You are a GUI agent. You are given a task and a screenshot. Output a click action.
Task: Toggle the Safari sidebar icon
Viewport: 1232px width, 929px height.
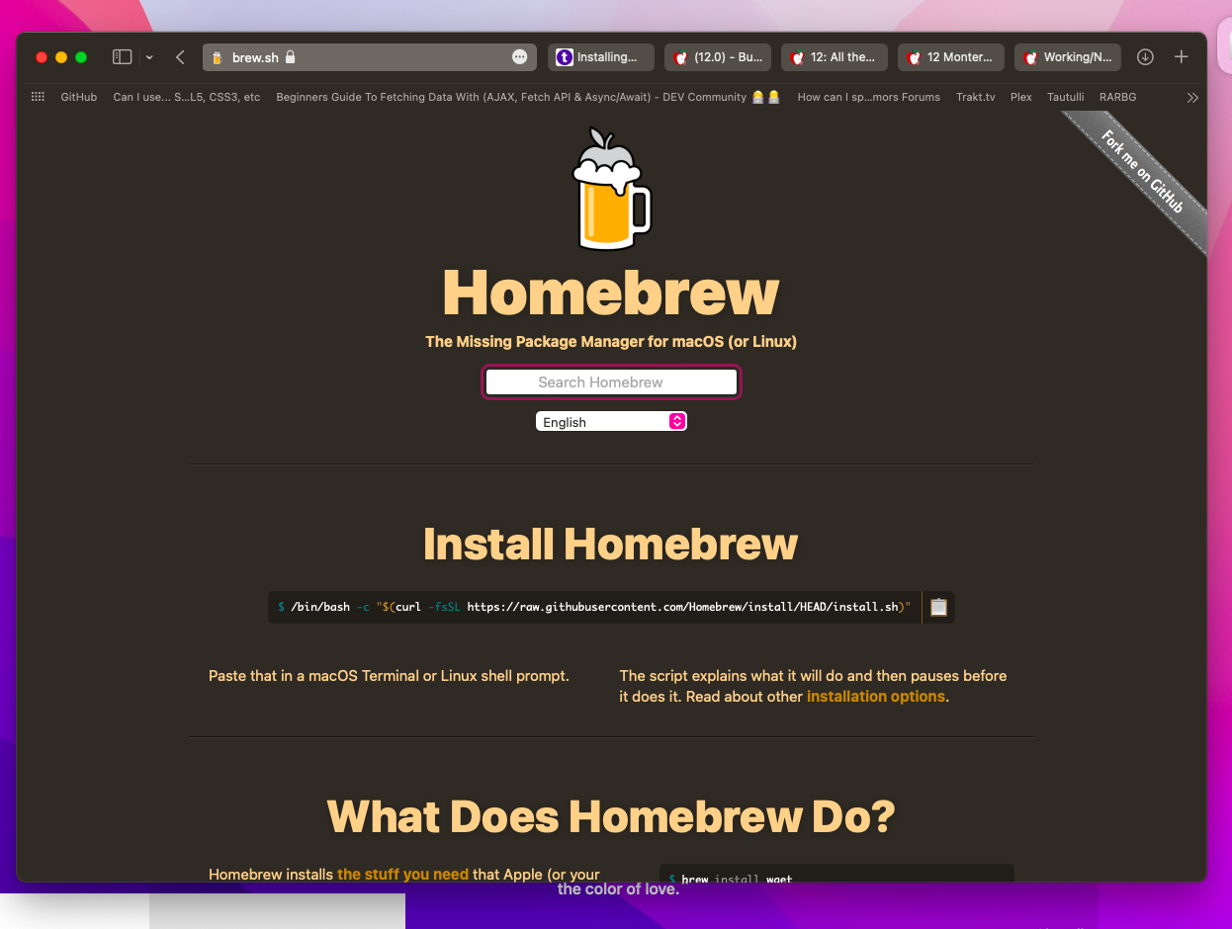pyautogui.click(x=123, y=57)
